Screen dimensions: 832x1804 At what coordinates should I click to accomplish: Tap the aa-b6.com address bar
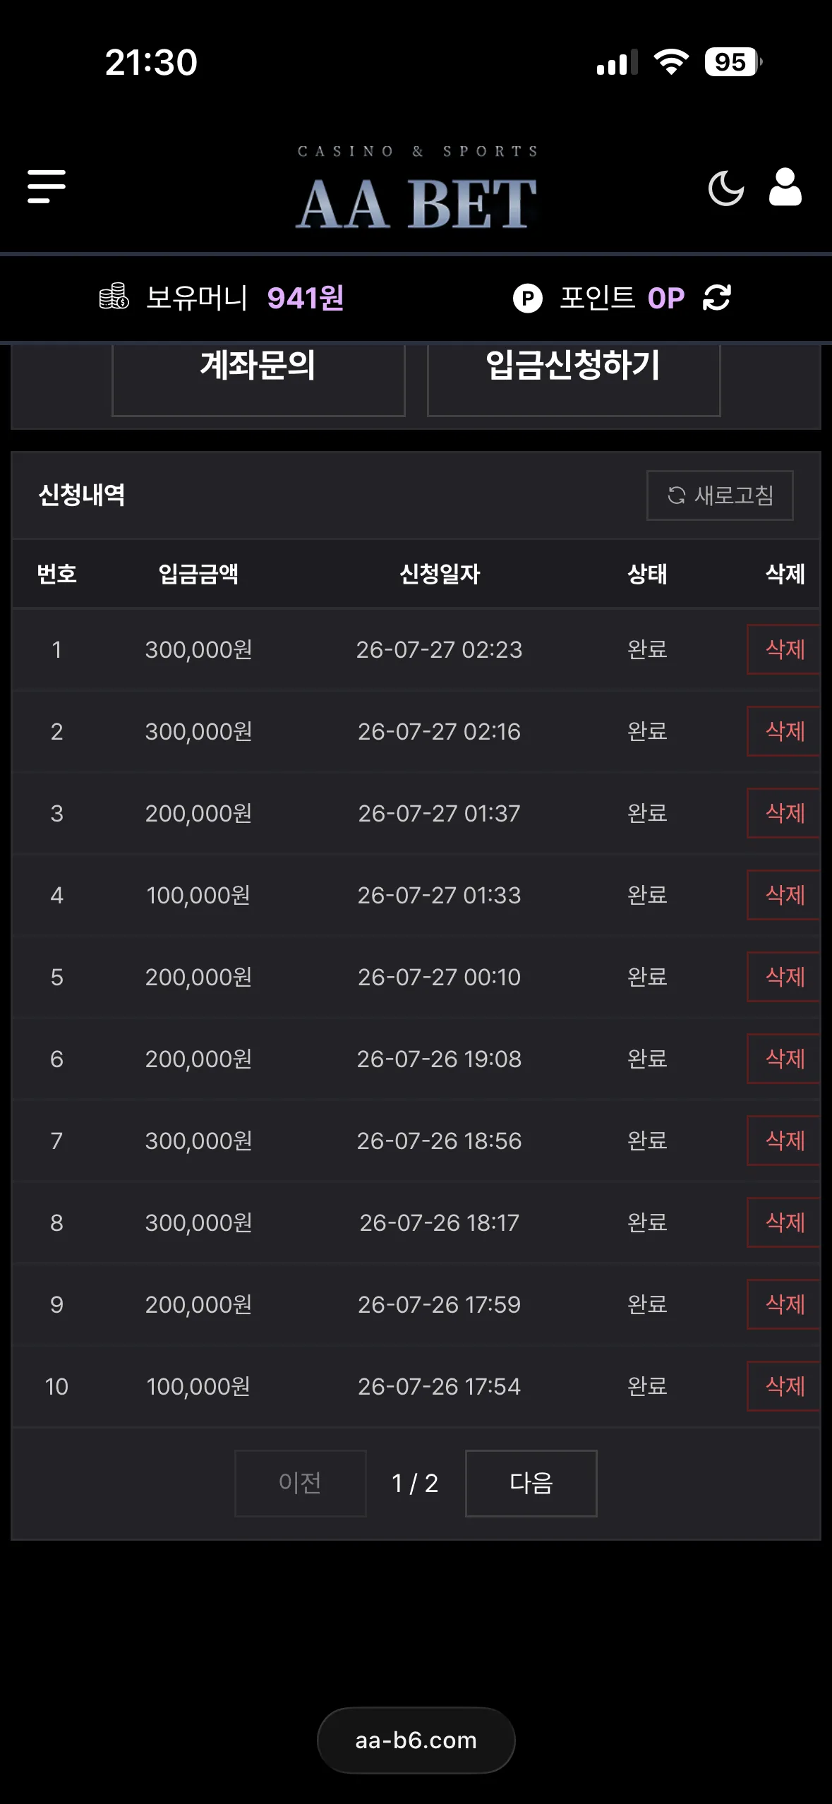pyautogui.click(x=416, y=1740)
